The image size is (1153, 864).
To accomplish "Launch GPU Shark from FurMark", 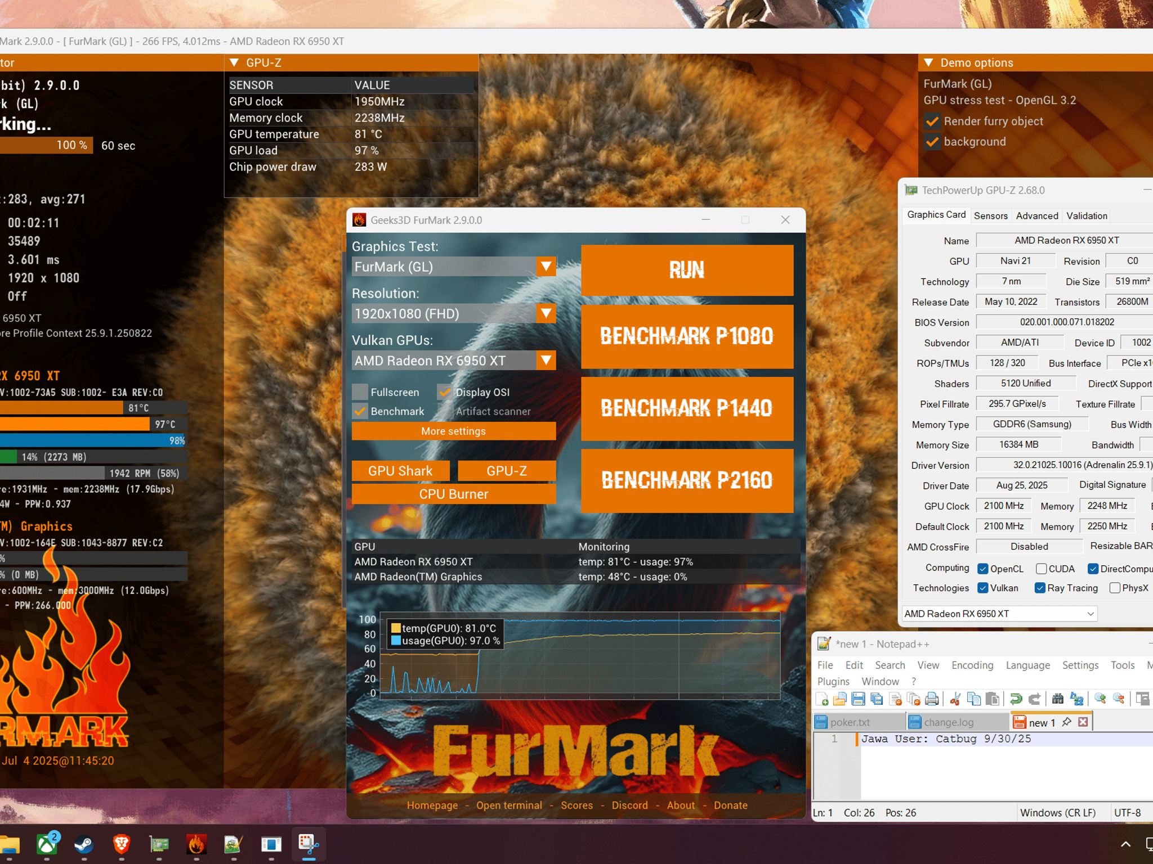I will [x=401, y=471].
